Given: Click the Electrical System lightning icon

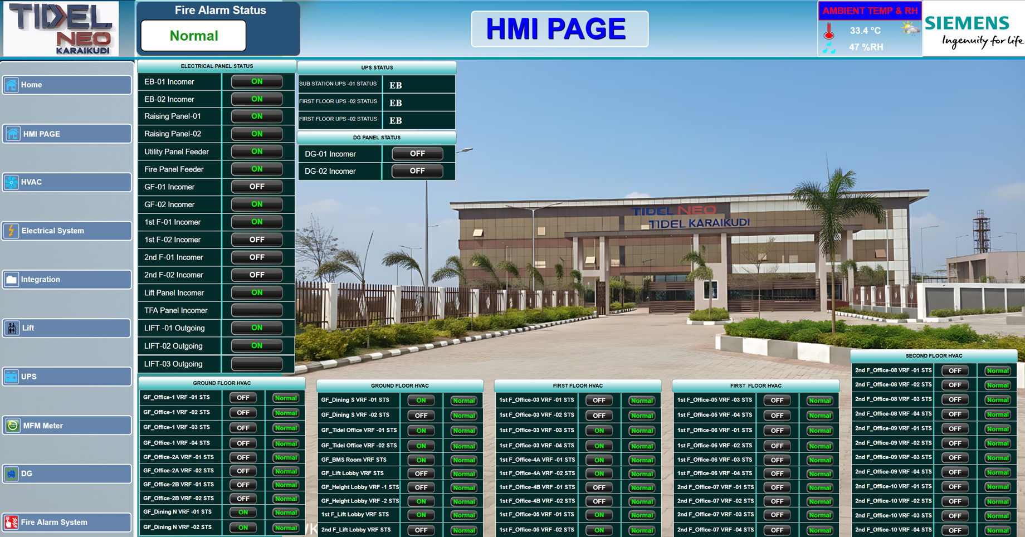Looking at the screenshot, I should tap(11, 231).
